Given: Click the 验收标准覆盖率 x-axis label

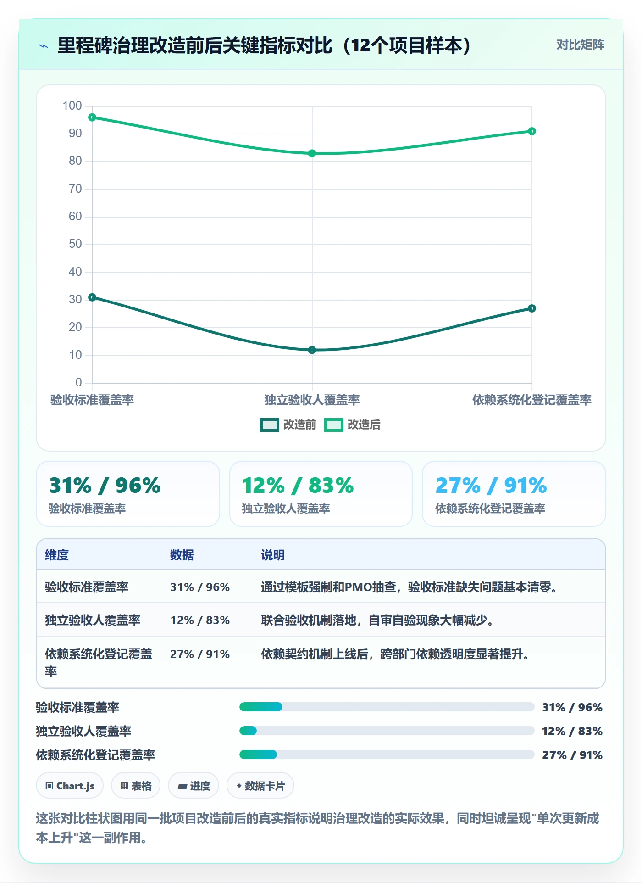Looking at the screenshot, I should coord(92,400).
